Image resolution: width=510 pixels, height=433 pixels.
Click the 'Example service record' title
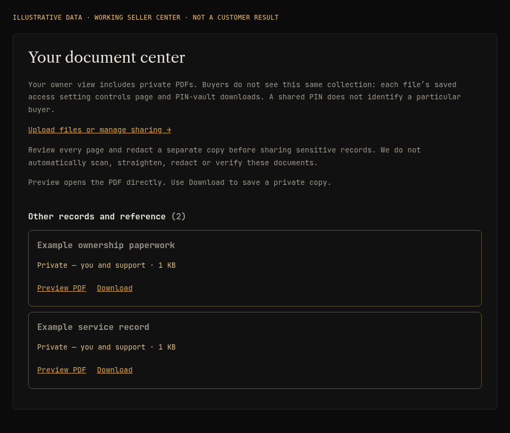pyautogui.click(x=93, y=327)
